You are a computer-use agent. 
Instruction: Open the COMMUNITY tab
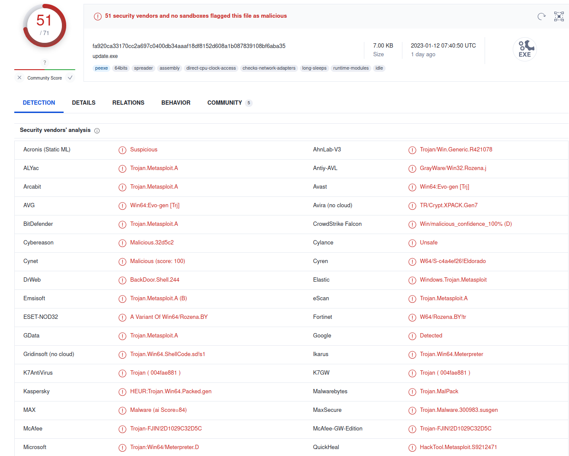pos(225,103)
